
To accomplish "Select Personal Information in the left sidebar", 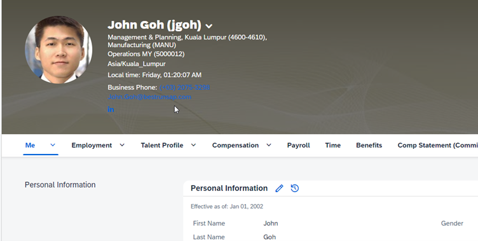I will pyautogui.click(x=60, y=185).
